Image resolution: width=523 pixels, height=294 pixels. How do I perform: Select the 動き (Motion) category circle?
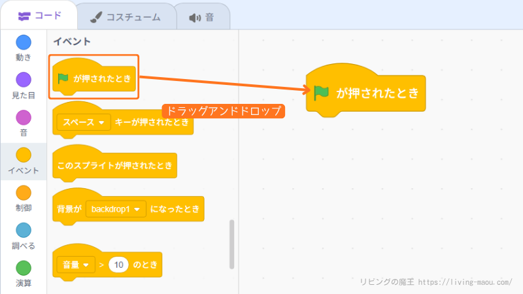pyautogui.click(x=24, y=42)
